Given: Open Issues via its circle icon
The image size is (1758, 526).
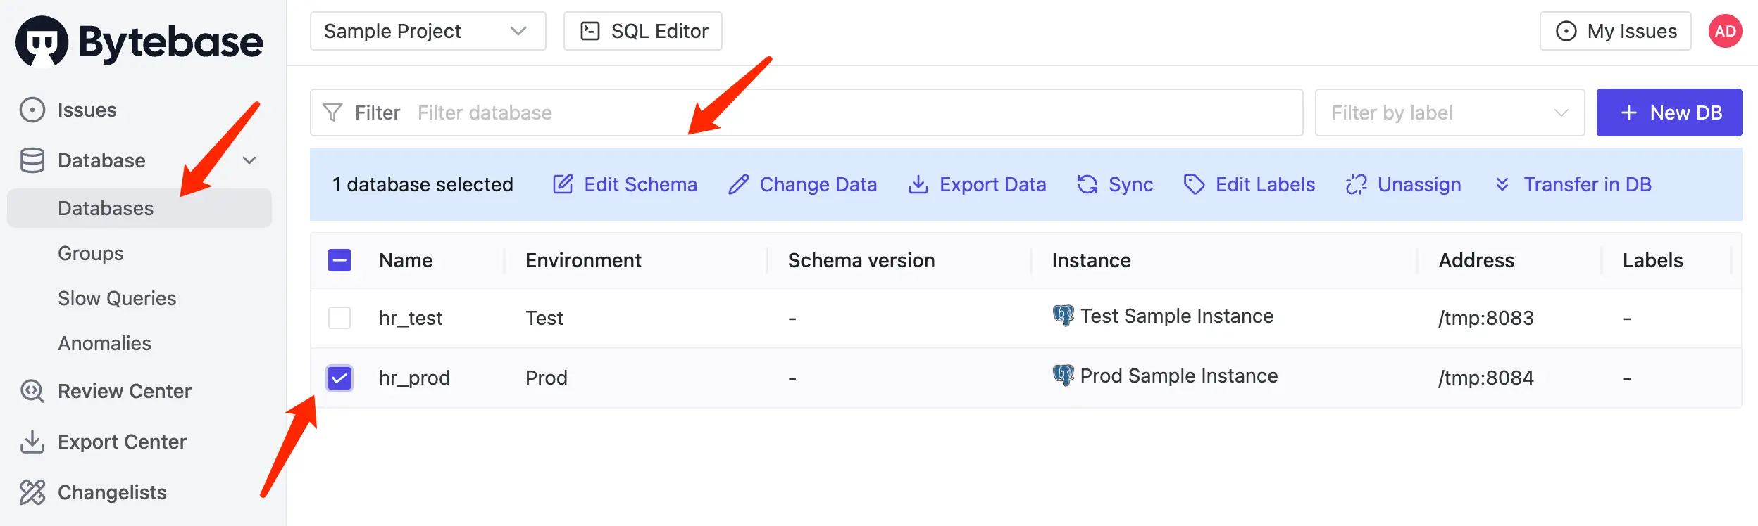Looking at the screenshot, I should pos(32,110).
